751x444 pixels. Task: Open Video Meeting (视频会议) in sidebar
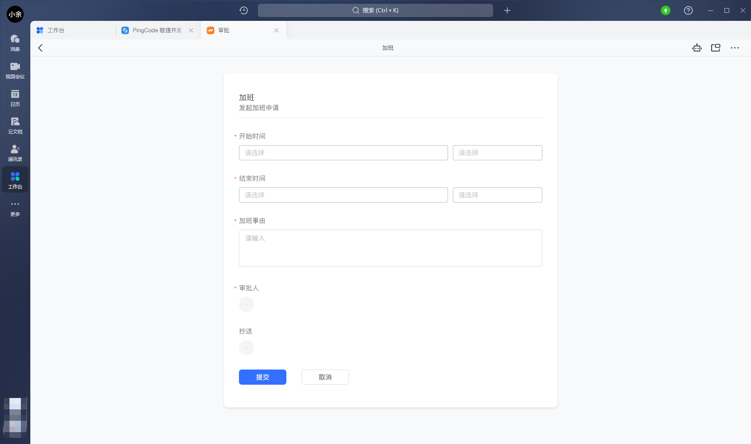(x=15, y=70)
